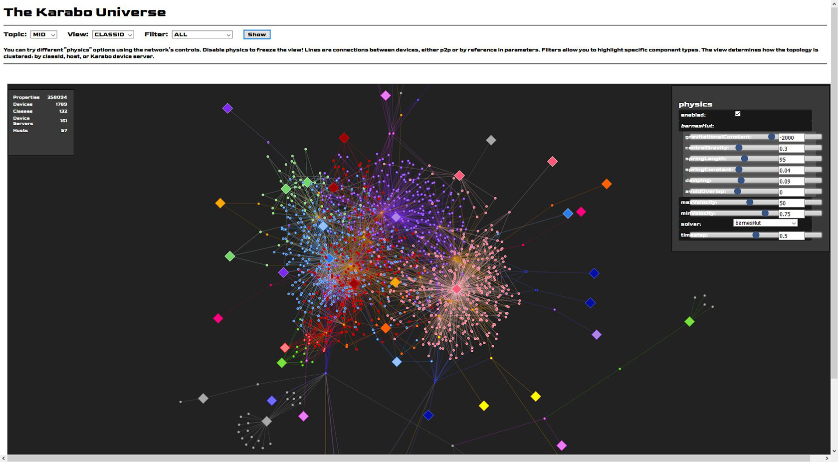This screenshot has width=838, height=462.
Task: Expand the Filter dropdown set to ALL
Action: pyautogui.click(x=202, y=34)
